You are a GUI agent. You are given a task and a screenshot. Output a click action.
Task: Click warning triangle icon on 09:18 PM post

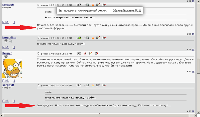click(x=93, y=5)
